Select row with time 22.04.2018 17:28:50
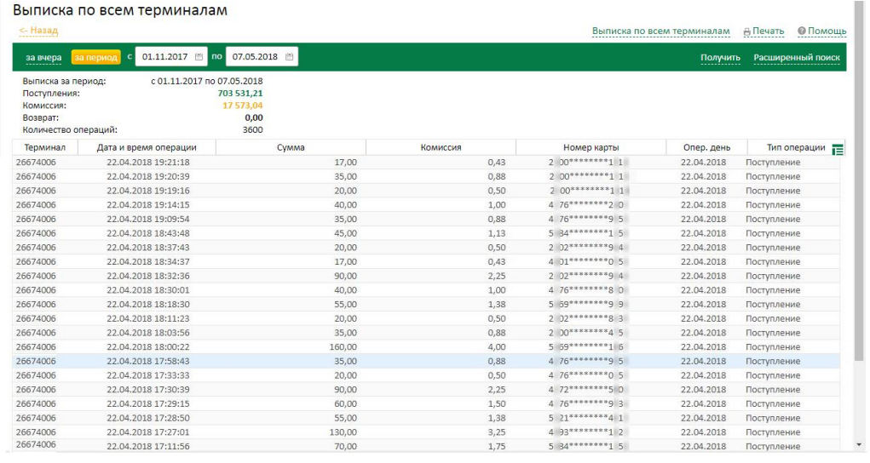This screenshot has width=870, height=463. (x=426, y=418)
